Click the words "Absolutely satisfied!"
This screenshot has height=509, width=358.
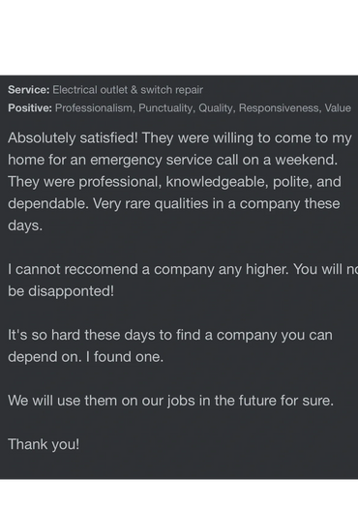click(x=73, y=138)
